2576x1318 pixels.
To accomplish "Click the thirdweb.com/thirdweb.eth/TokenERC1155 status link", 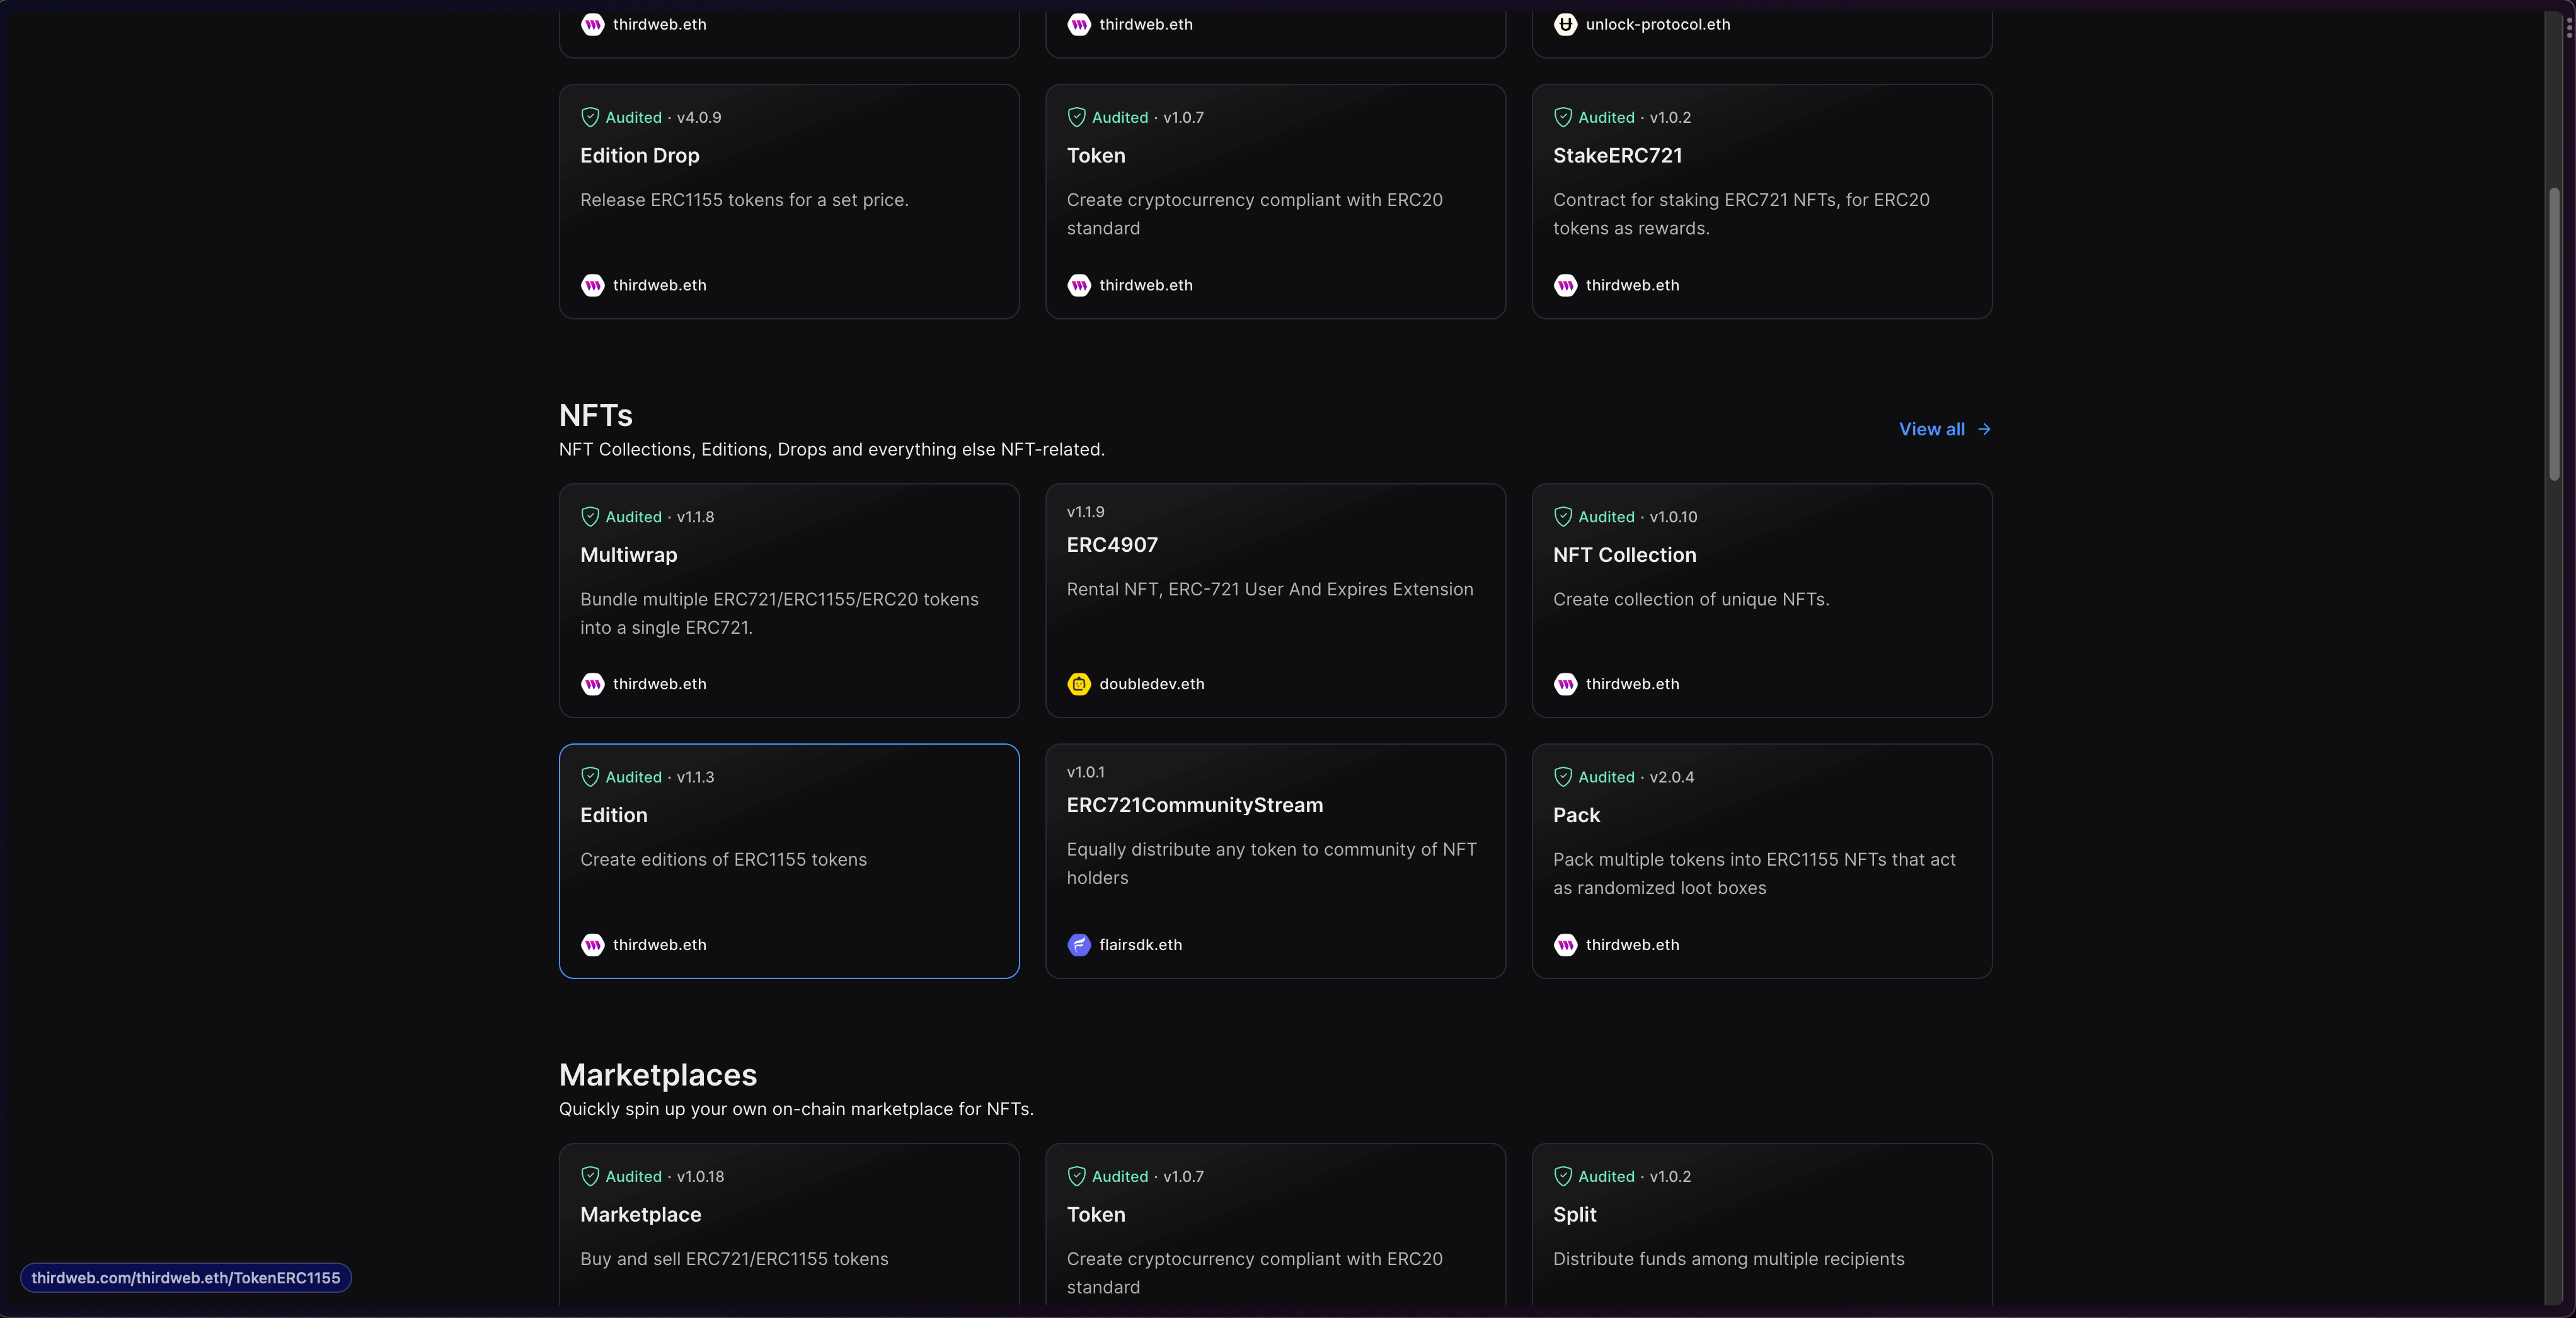I will point(185,1277).
